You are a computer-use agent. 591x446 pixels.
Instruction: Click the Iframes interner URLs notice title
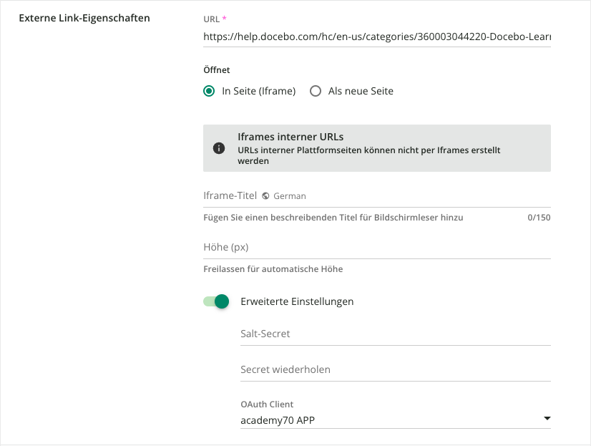coord(290,137)
